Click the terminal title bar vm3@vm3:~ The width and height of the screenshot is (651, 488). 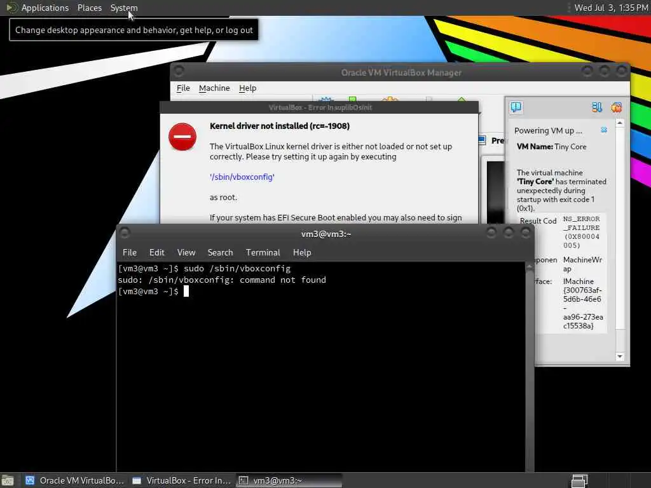[326, 234]
